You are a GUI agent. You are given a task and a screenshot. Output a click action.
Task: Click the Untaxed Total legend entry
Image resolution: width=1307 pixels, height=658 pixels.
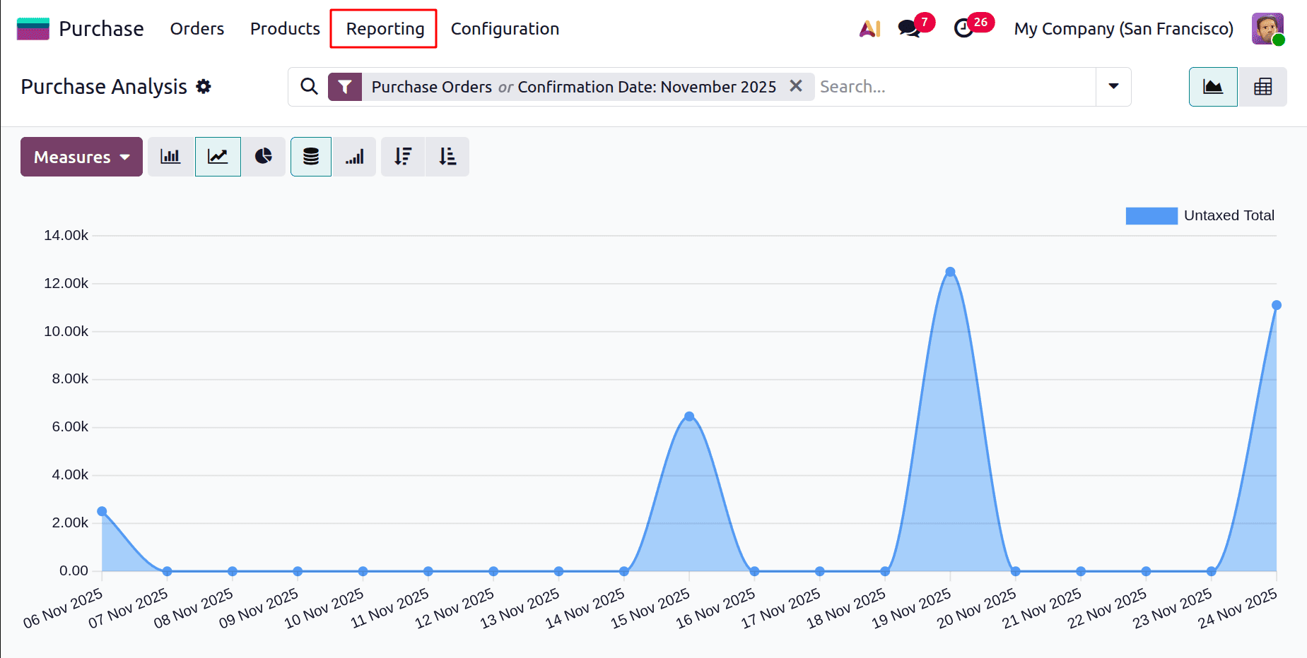[1200, 215]
